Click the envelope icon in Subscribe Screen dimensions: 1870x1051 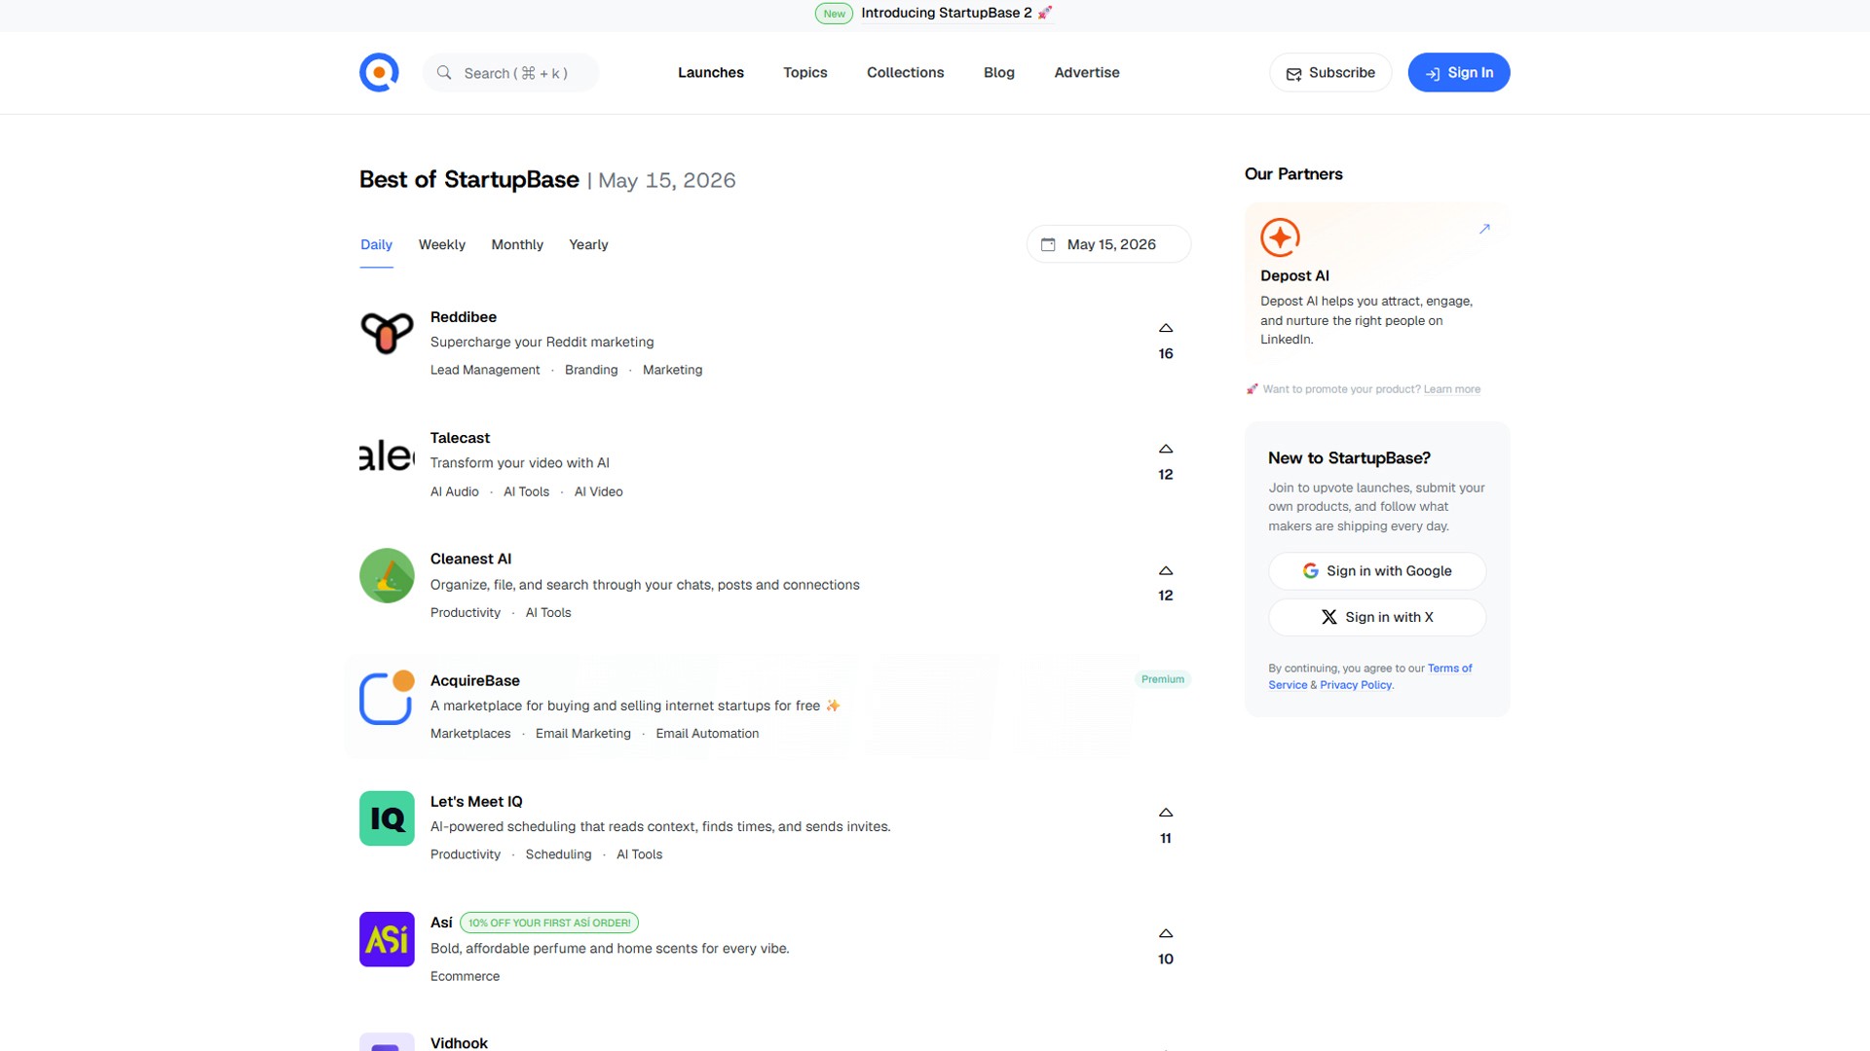[1293, 74]
